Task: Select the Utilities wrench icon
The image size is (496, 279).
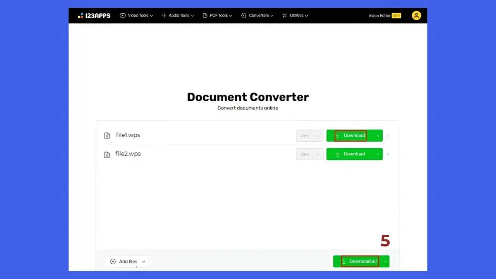Action: pos(284,15)
